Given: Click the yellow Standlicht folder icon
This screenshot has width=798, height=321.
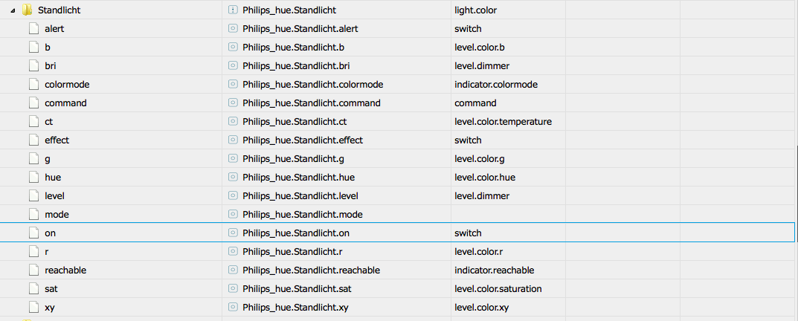Looking at the screenshot, I should 27,10.
